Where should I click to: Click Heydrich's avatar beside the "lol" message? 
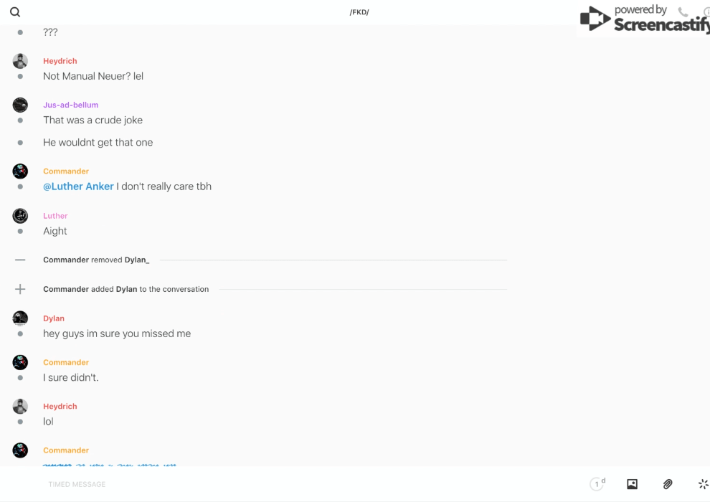[x=20, y=407]
